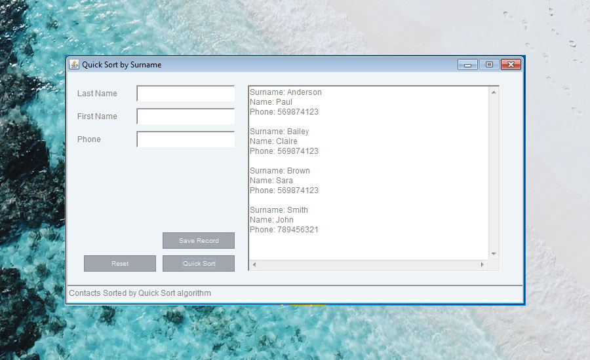This screenshot has width=590, height=360.
Task: Click the status bar sorted contacts message
Action: point(140,293)
